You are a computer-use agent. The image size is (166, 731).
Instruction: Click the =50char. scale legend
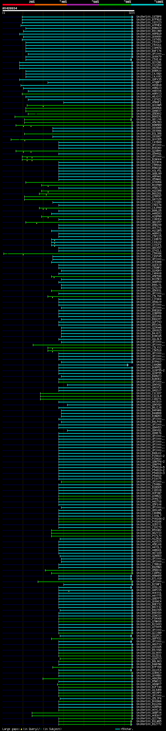[124, 729]
